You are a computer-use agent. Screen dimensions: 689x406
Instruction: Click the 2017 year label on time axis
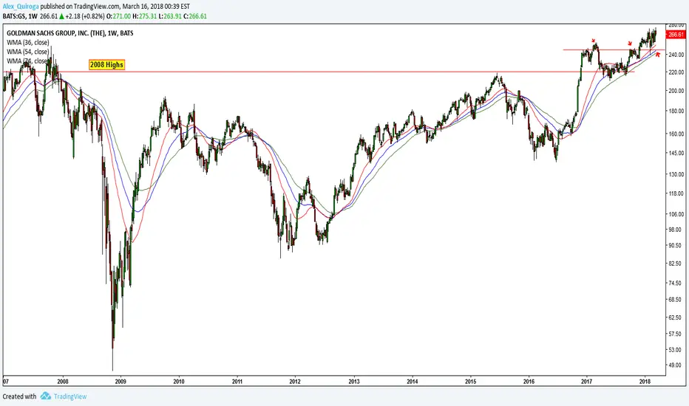tap(587, 382)
